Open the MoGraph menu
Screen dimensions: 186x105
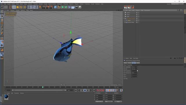click(x=60, y=4)
